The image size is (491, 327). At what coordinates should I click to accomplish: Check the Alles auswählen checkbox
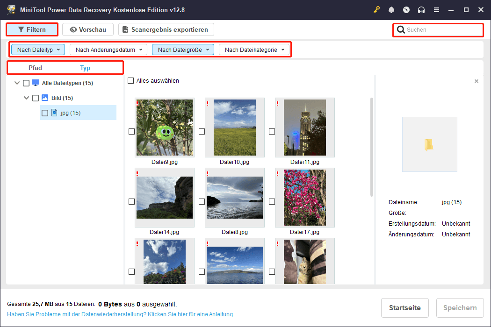point(131,81)
